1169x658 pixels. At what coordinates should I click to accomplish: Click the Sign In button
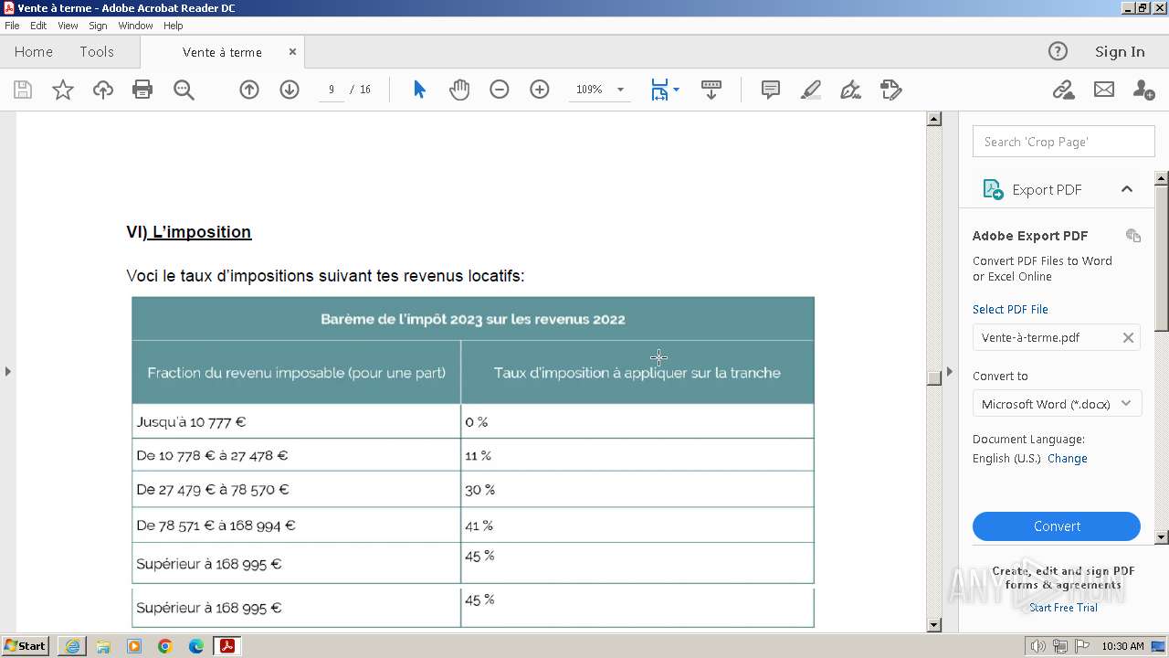[1120, 51]
